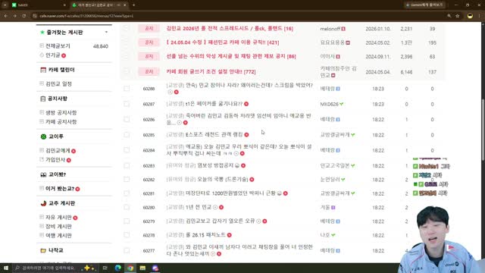The height and width of the screenshot is (273, 485).
Task: Tick the checkbox beside post 60285
Action: click(x=127, y=135)
